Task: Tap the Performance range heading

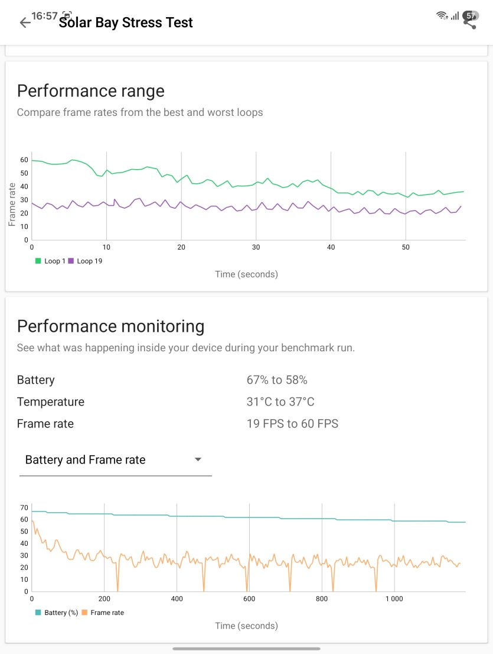Action: (x=91, y=91)
